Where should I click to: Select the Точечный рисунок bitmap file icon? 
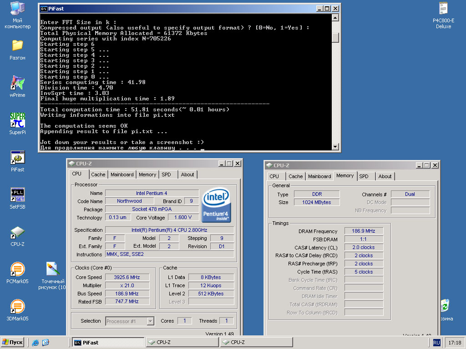click(x=53, y=269)
